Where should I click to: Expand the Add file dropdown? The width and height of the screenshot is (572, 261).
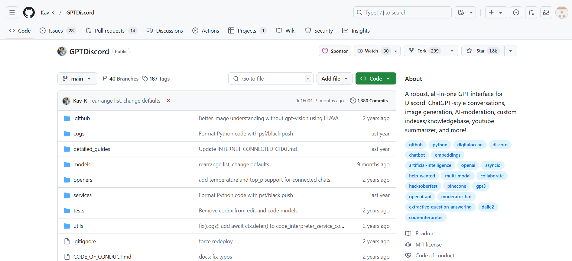[x=334, y=78]
